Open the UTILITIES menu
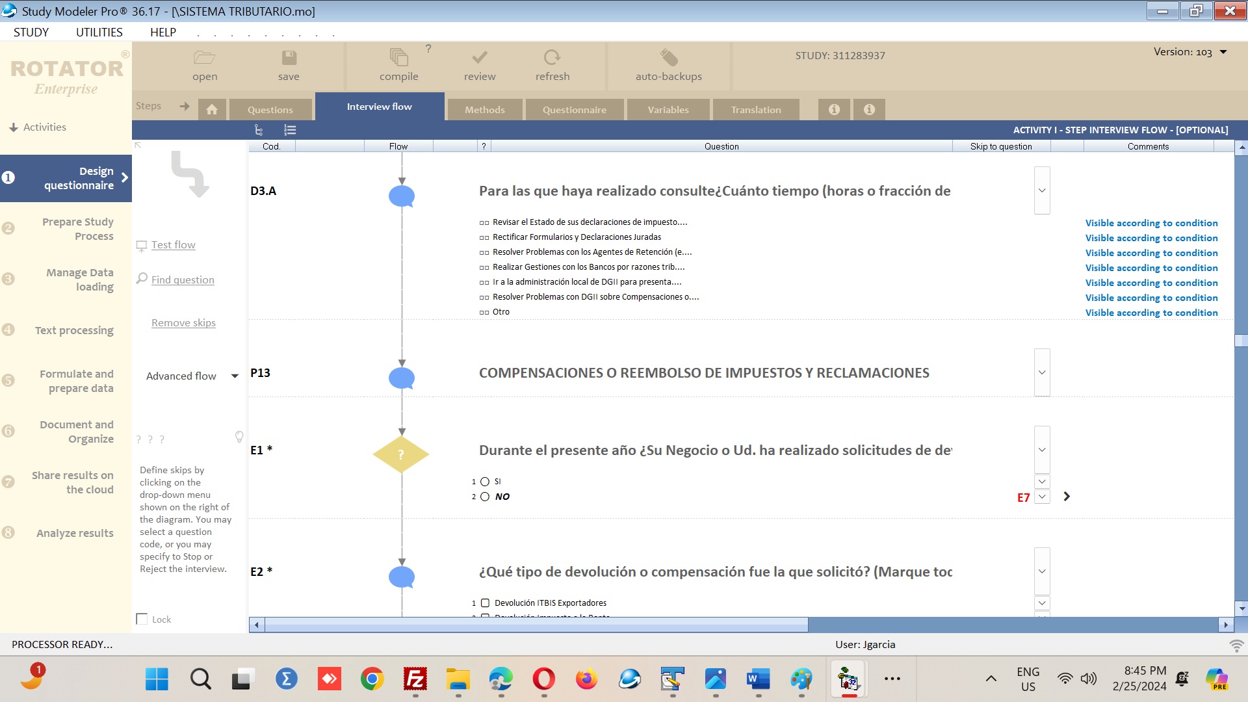This screenshot has height=702, width=1248. (x=99, y=32)
